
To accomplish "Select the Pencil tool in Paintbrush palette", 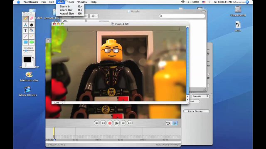I will point(26,18).
